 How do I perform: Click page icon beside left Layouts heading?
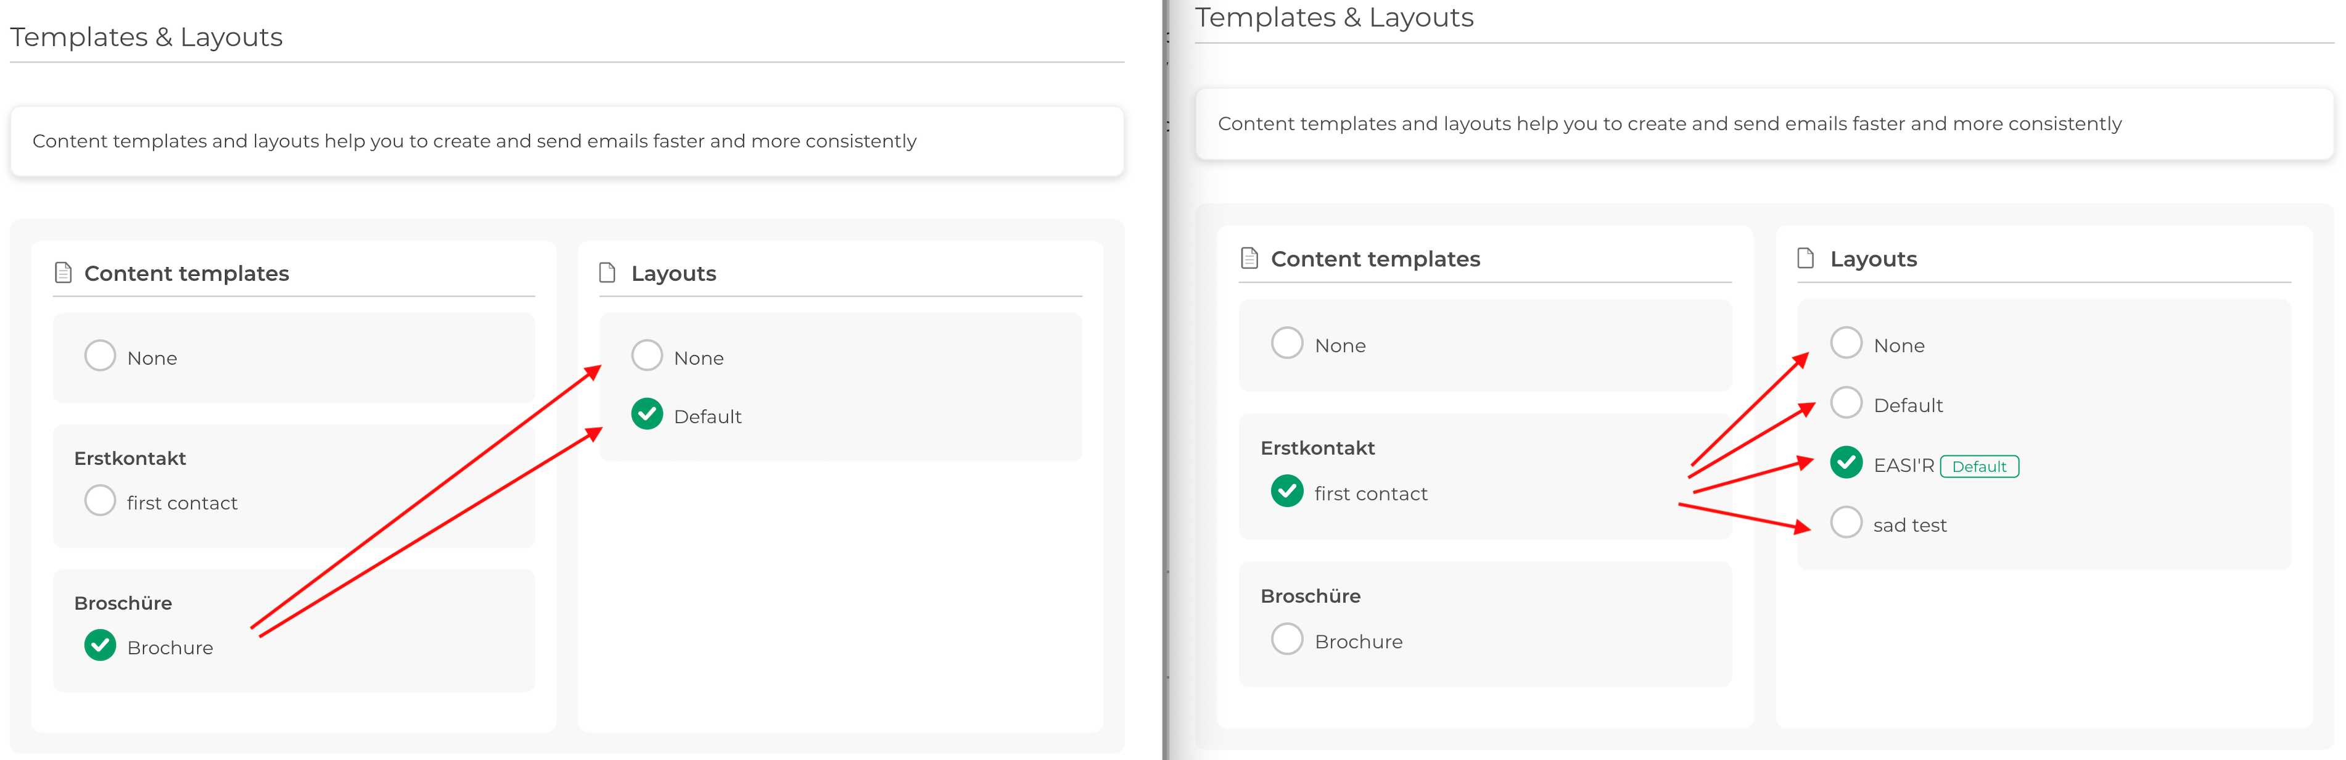point(607,273)
